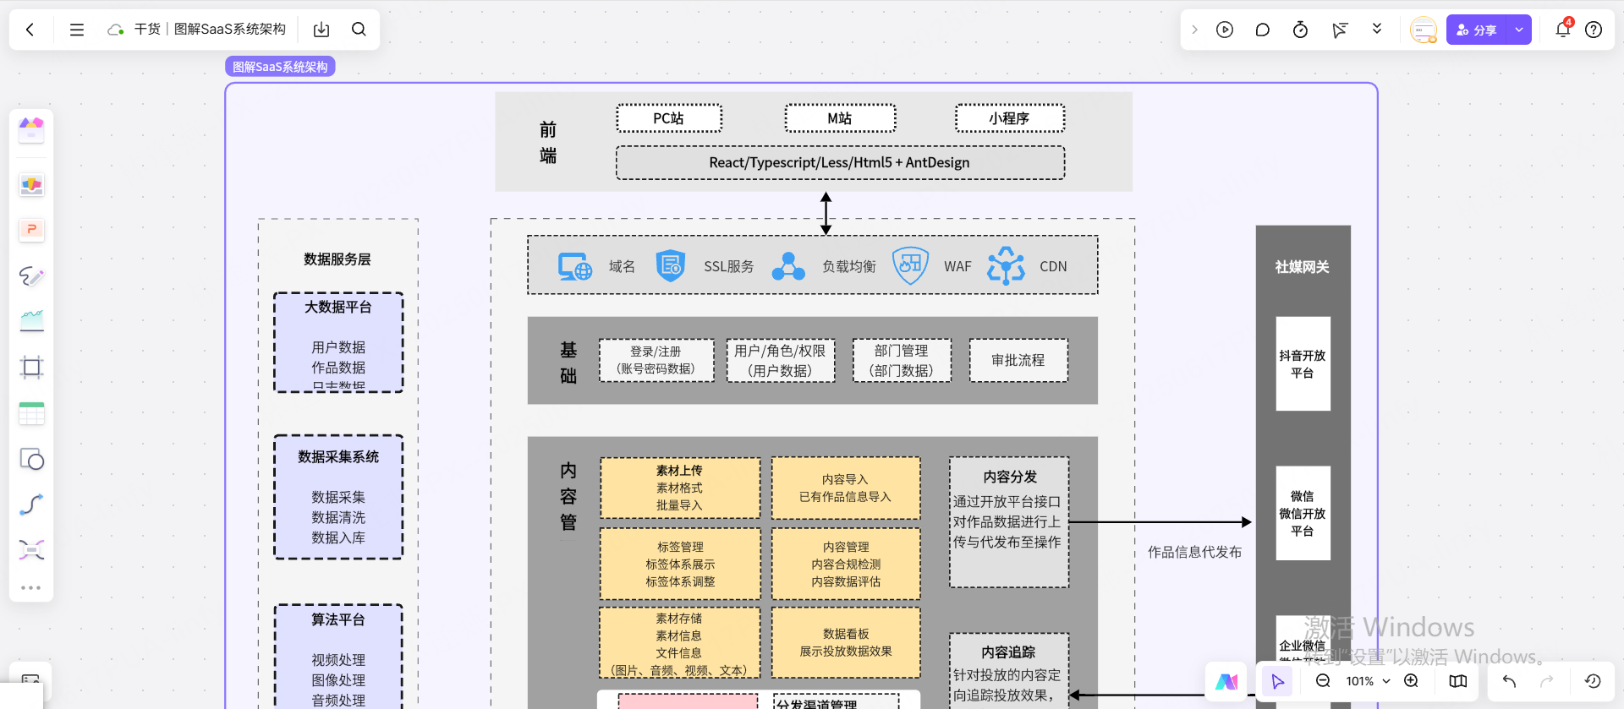Select the mind map tool
1624x709 pixels.
point(31,550)
